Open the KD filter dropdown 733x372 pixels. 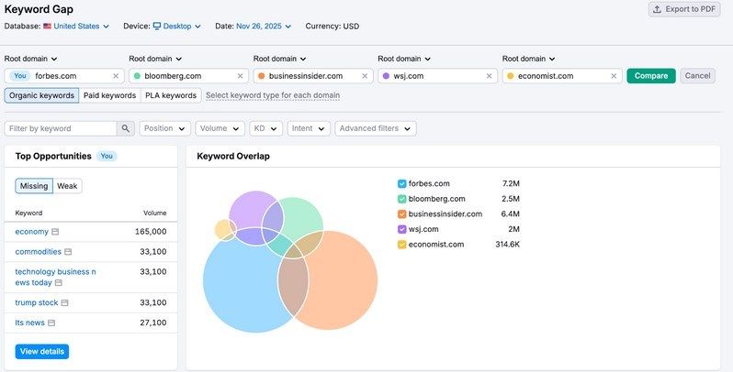(x=265, y=128)
